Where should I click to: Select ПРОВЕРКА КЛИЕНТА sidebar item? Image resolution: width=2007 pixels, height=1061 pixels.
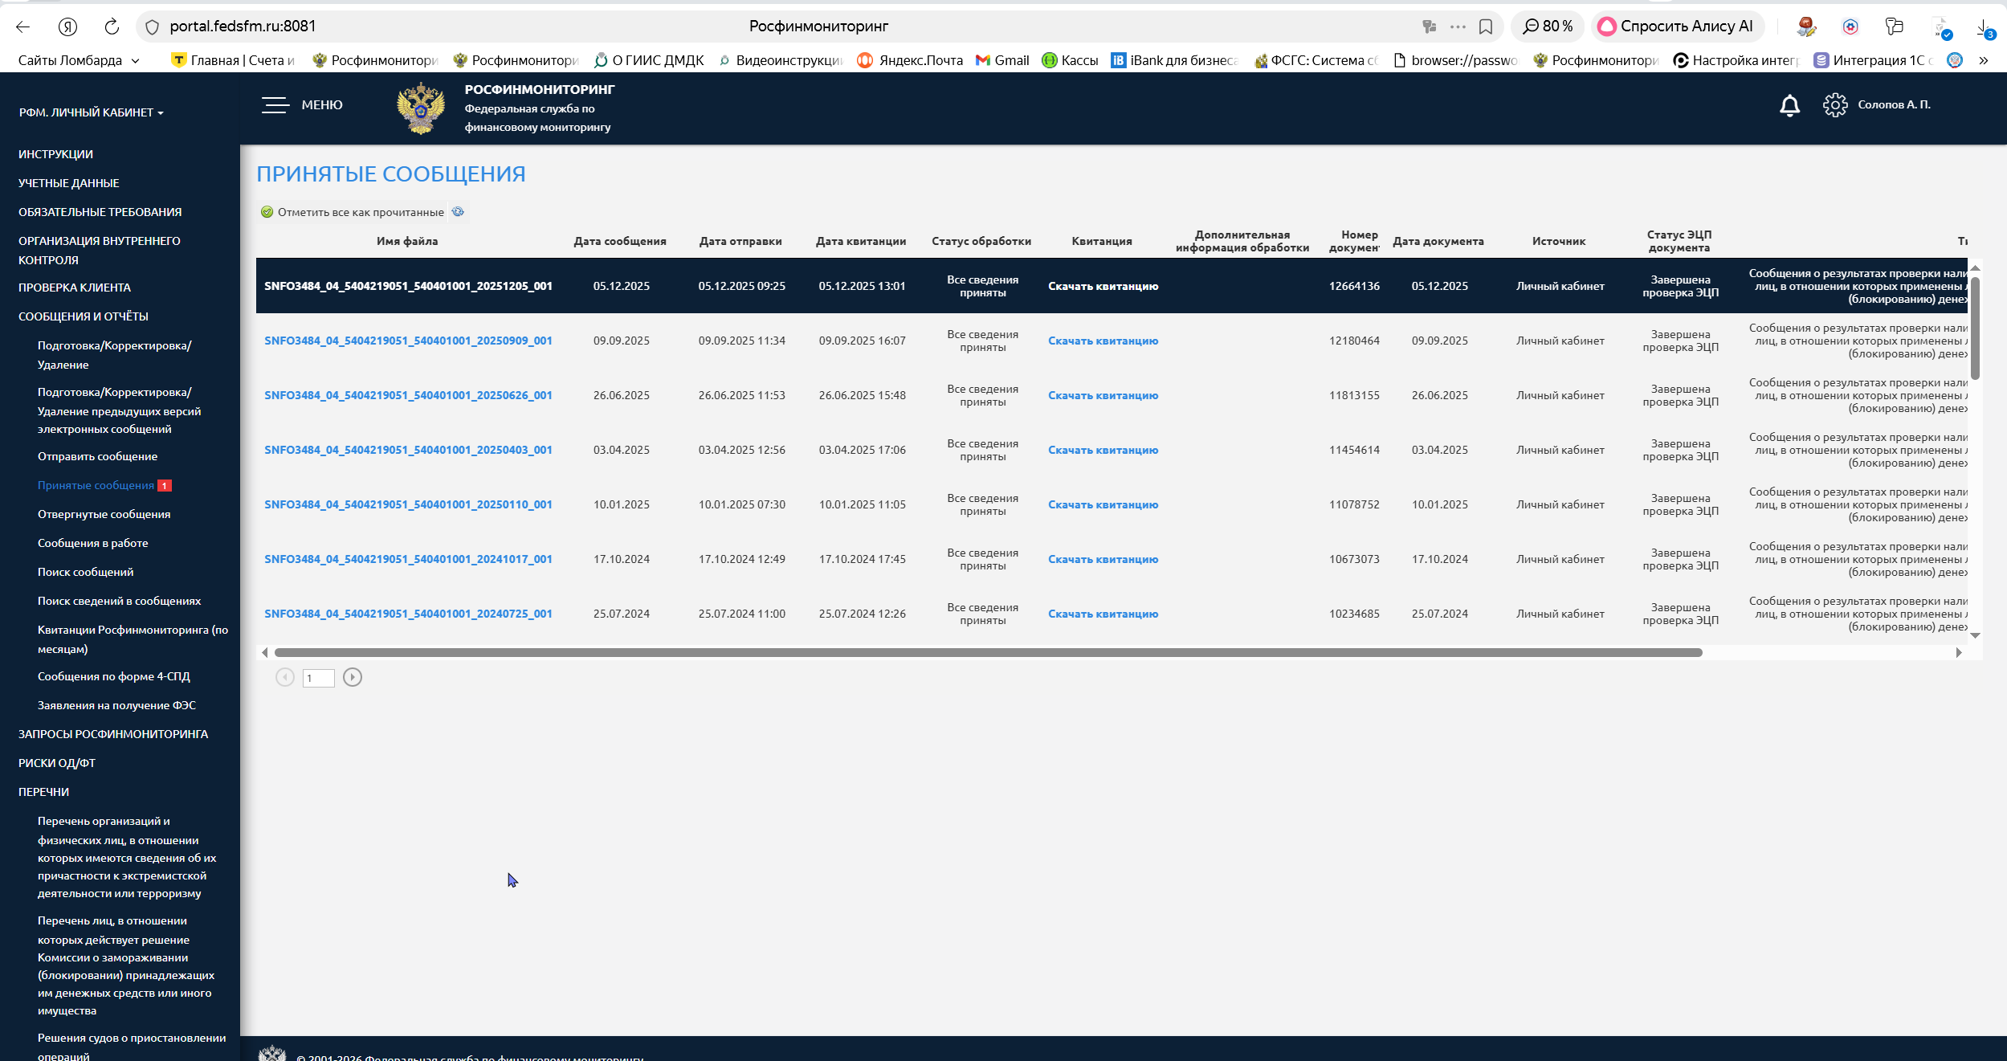pos(75,288)
